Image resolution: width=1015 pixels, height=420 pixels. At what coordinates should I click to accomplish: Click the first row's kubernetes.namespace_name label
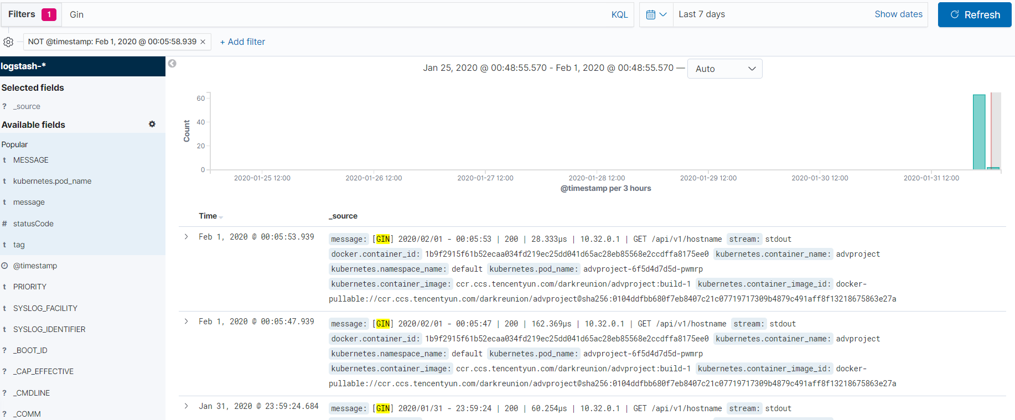pyautogui.click(x=389, y=269)
